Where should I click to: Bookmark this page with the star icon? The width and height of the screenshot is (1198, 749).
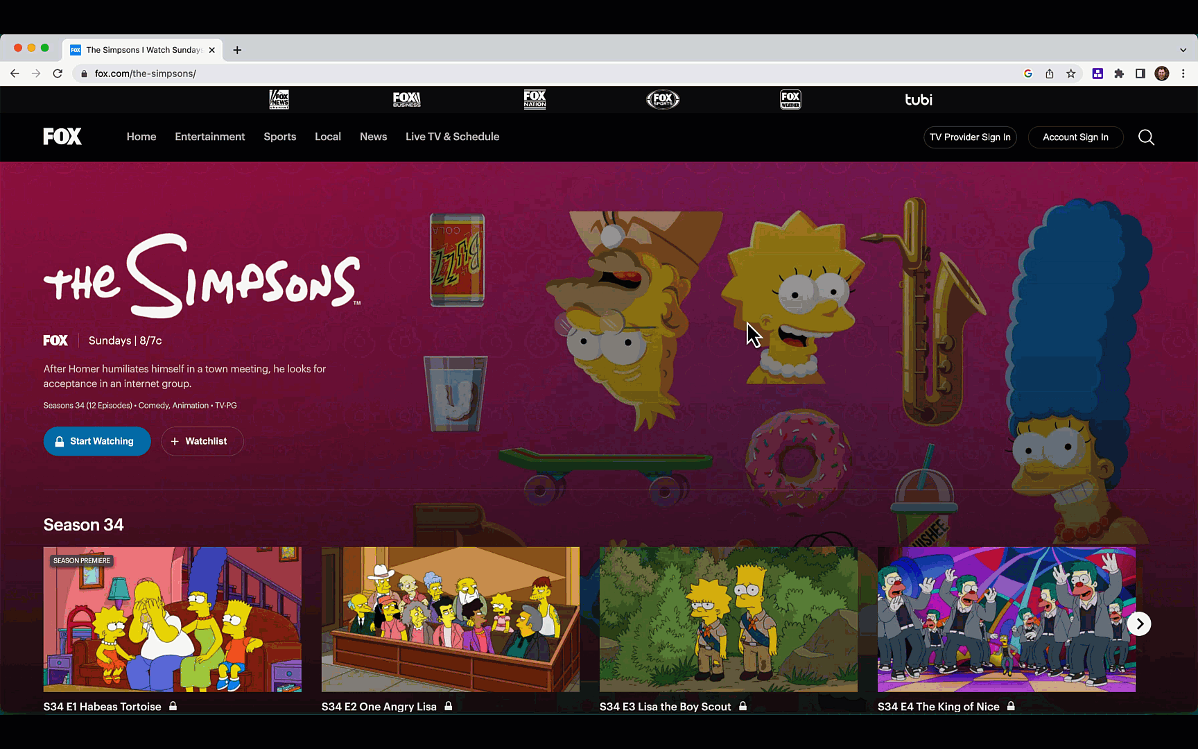pos(1071,74)
